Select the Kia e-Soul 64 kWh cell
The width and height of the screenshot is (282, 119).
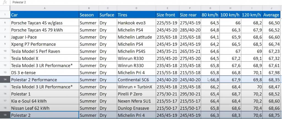[45, 101]
